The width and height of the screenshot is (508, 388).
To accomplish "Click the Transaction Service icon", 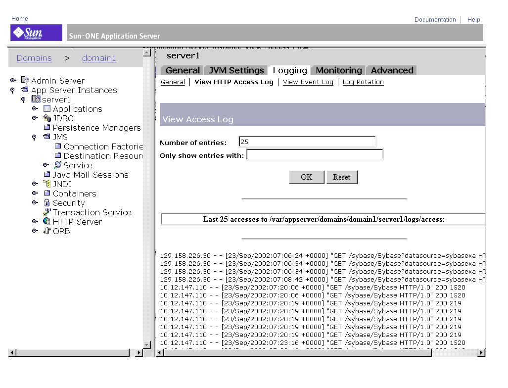I will coord(47,212).
